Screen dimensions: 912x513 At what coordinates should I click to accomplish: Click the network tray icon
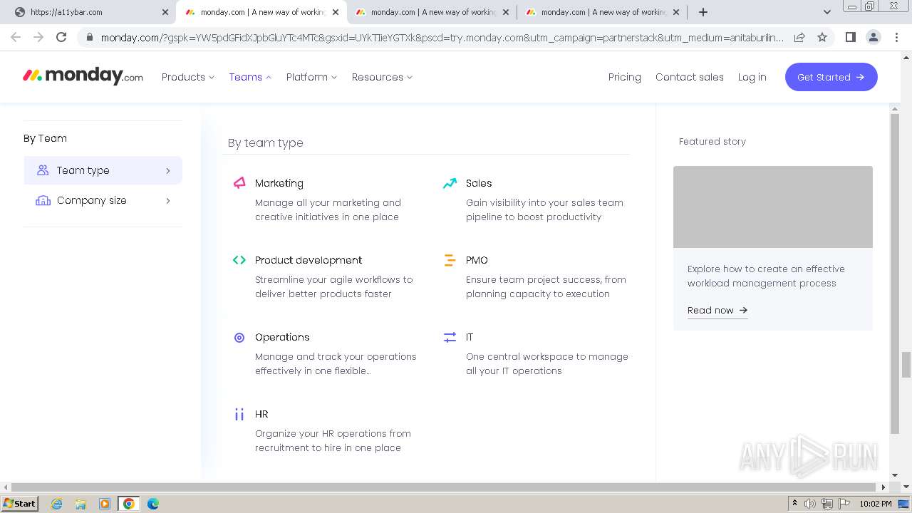pos(826,504)
